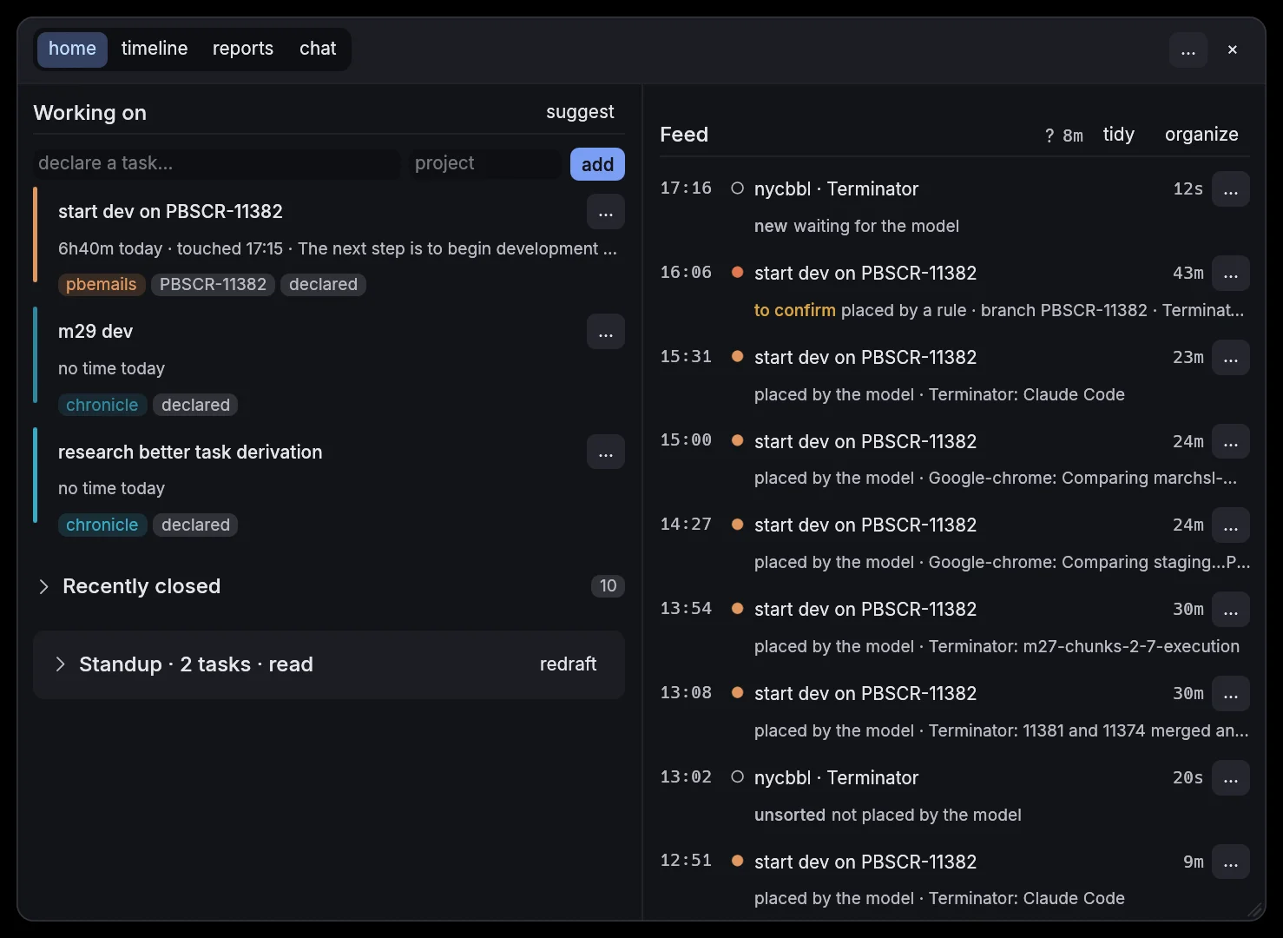Click the 'to confirm' label at 16:06
The width and height of the screenshot is (1283, 938).
794,311
